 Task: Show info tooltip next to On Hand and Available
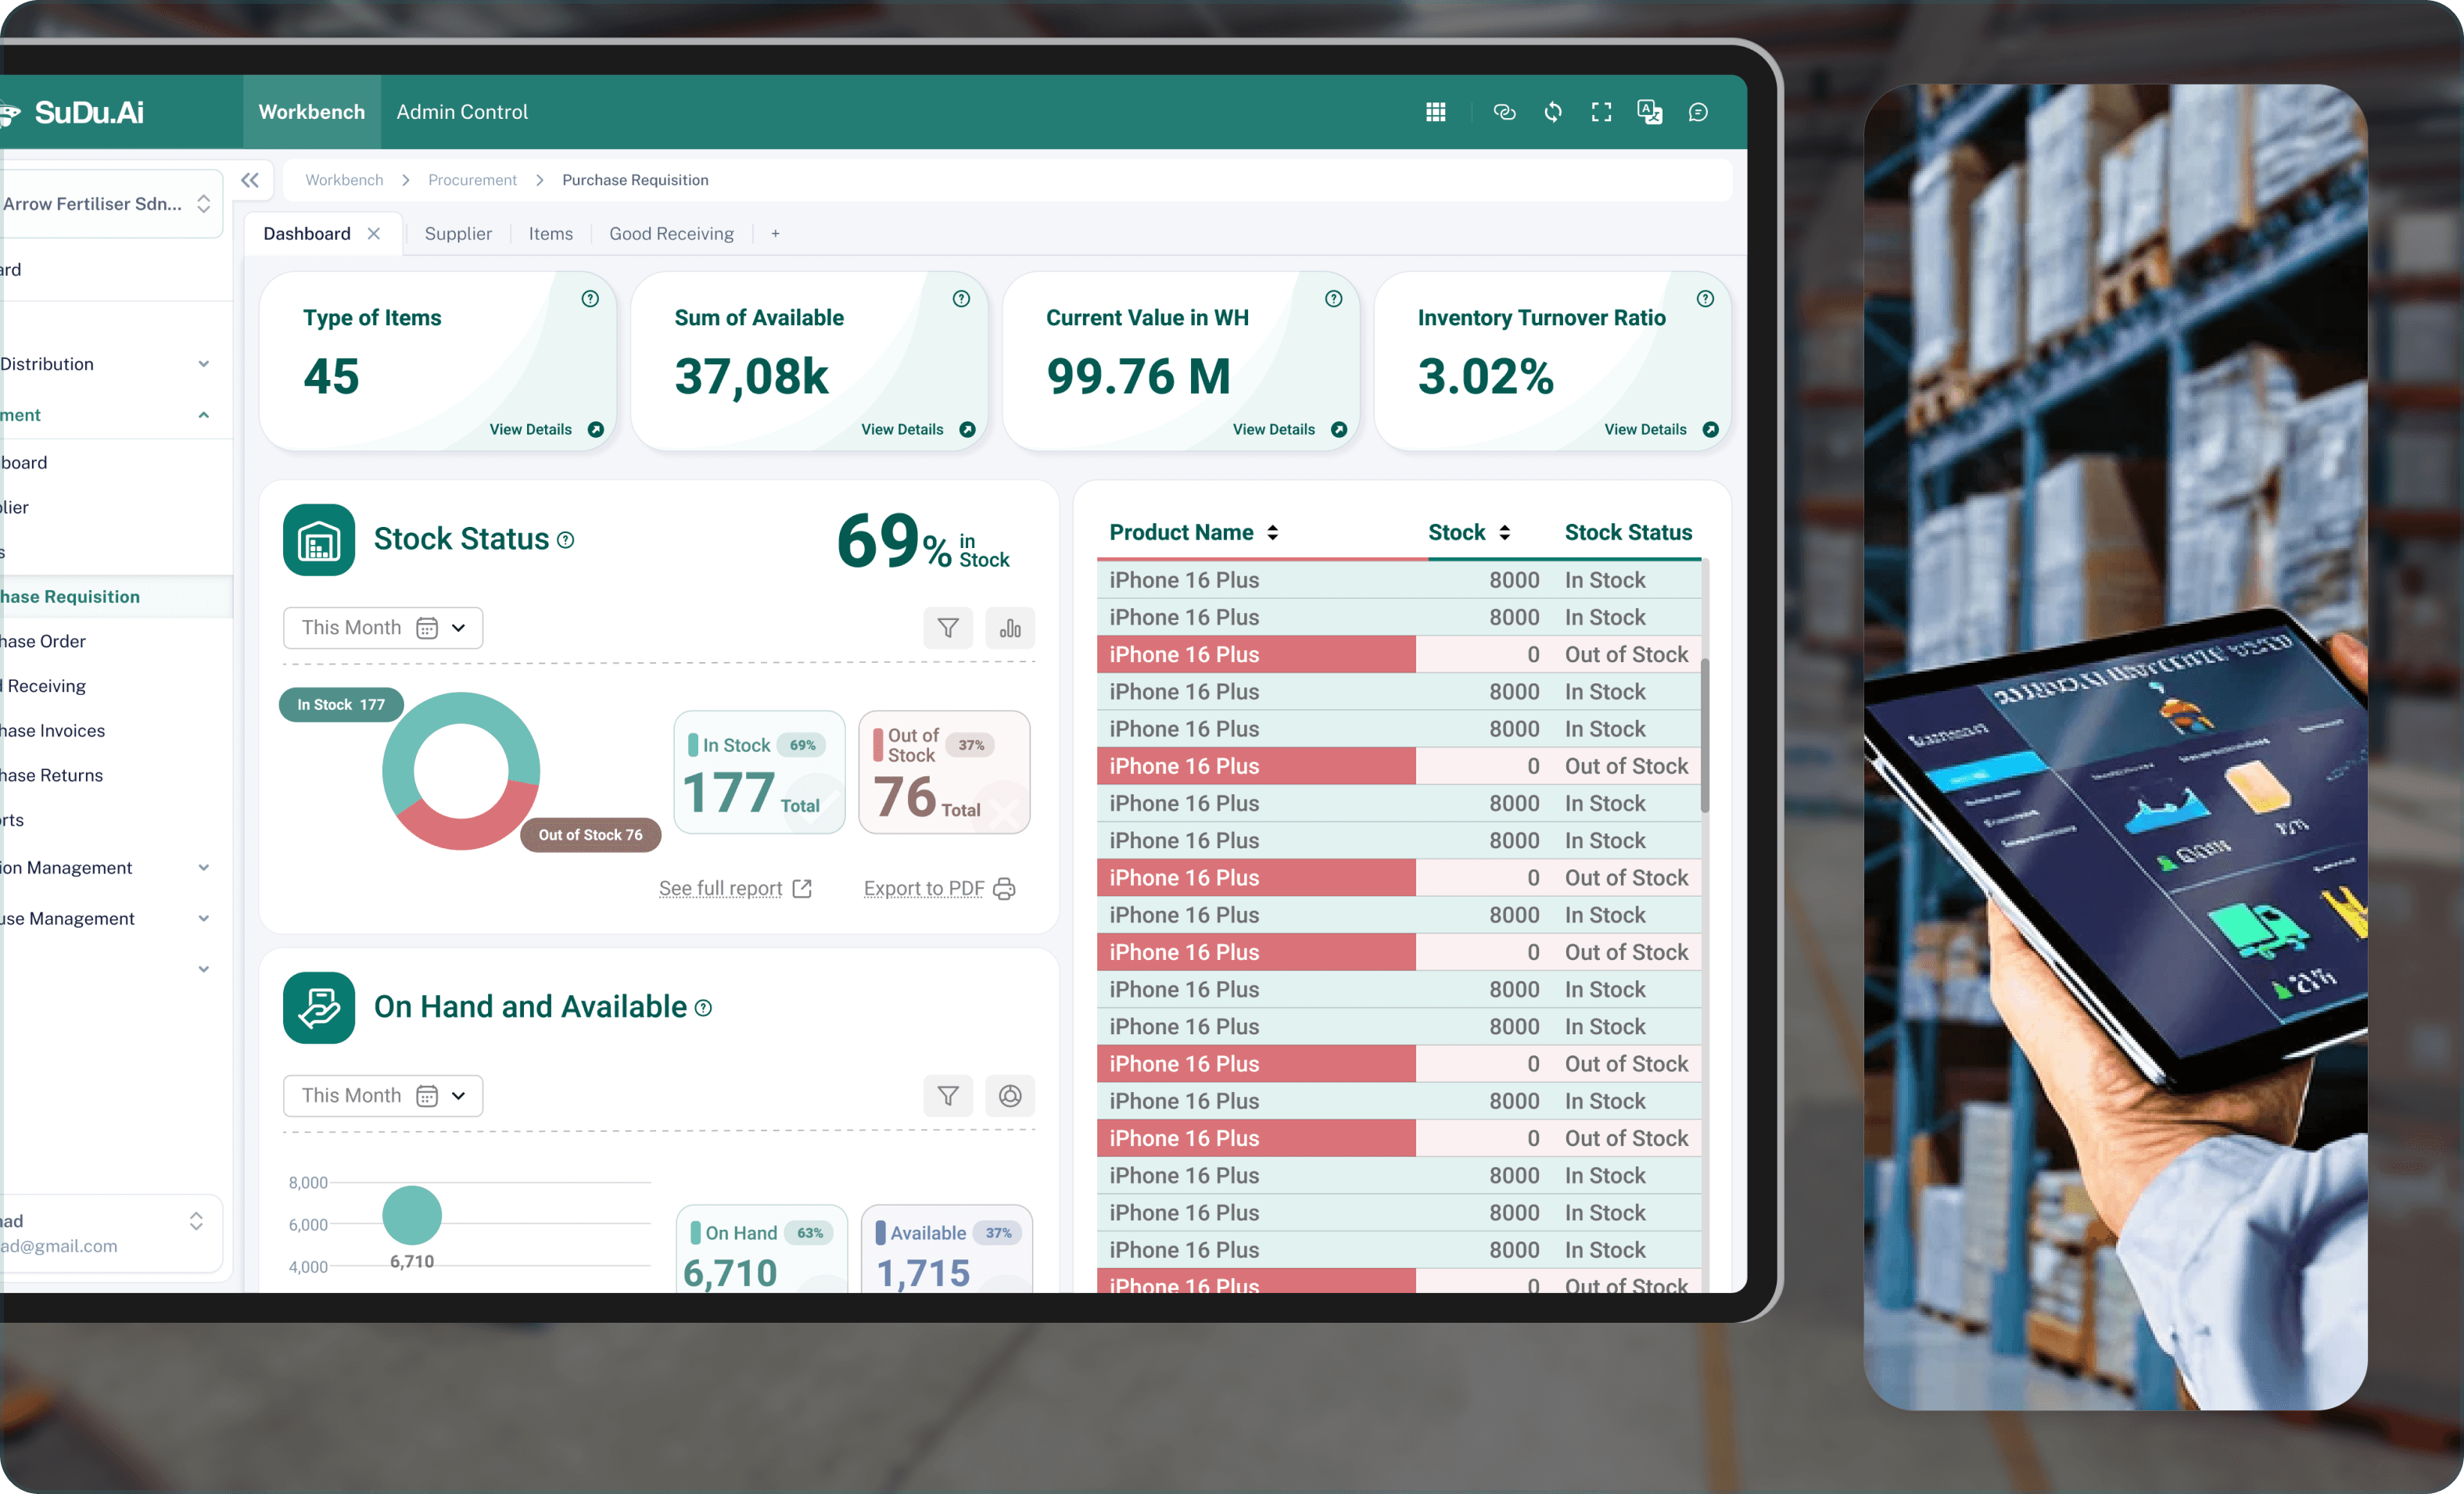(703, 1008)
